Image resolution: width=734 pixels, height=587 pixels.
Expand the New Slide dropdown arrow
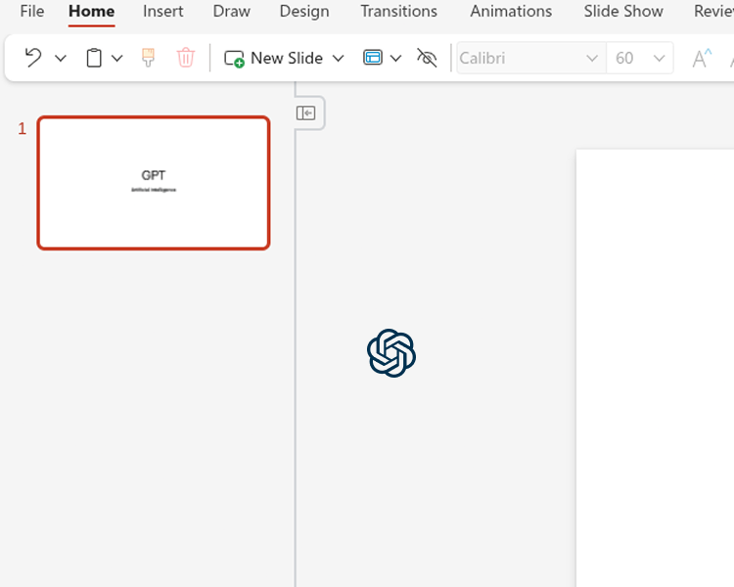tap(338, 58)
